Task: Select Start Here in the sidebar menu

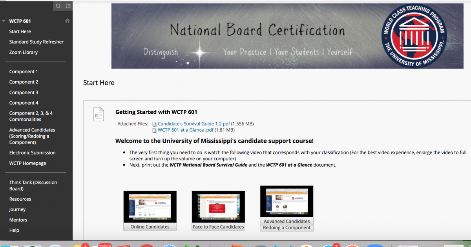Action: 20,31
